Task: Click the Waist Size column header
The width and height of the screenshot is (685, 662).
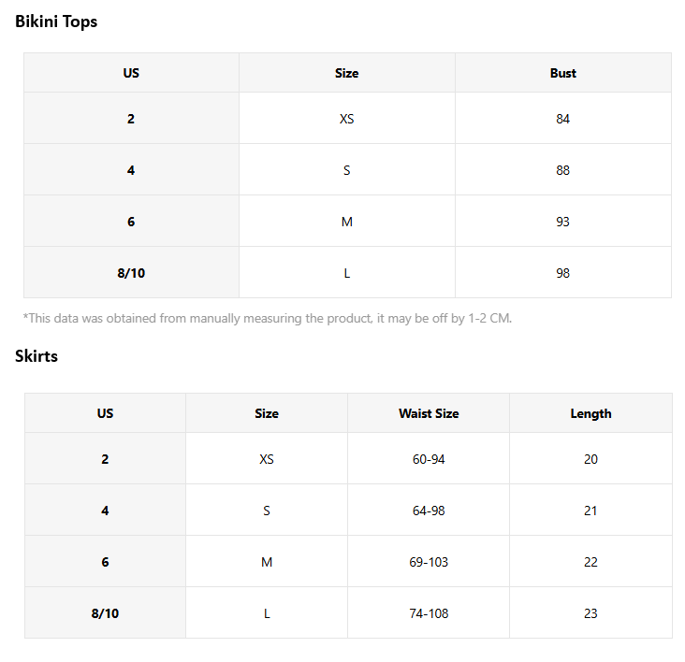Action: point(429,413)
